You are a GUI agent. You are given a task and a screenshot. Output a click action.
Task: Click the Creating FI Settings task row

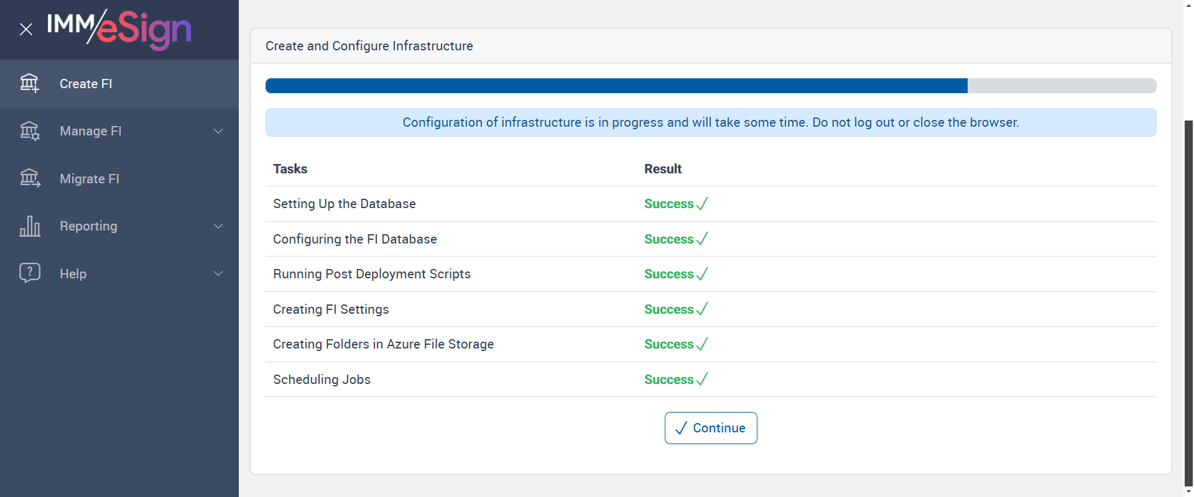coord(331,309)
